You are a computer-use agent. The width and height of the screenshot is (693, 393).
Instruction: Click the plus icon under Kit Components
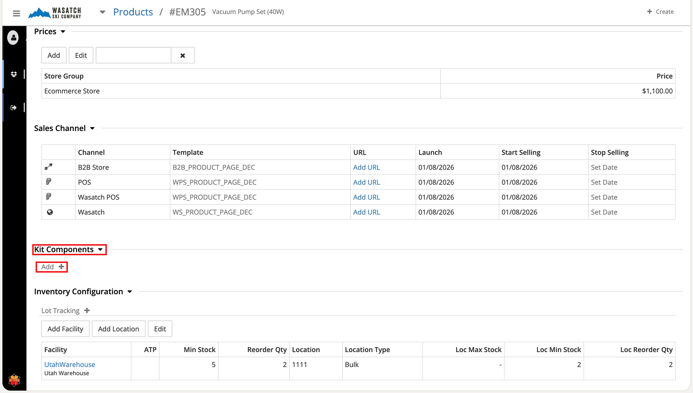coord(61,267)
